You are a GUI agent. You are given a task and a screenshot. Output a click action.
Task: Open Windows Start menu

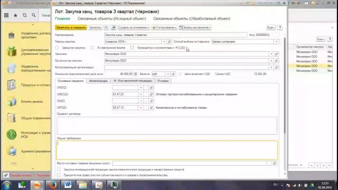[x=7, y=185]
